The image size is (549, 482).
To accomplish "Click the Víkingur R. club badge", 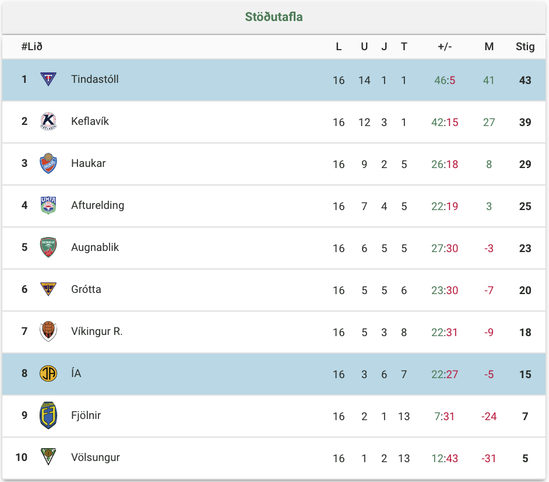I will [x=48, y=331].
